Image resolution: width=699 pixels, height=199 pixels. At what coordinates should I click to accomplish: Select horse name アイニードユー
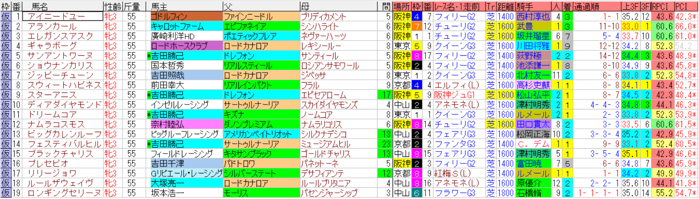click(x=56, y=17)
